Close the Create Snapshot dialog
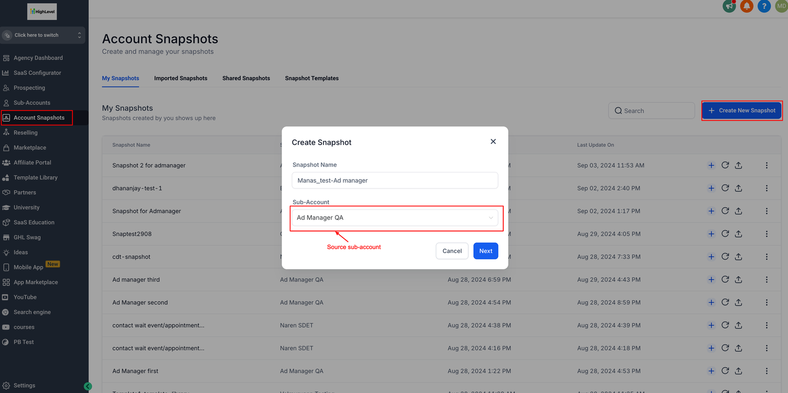 click(493, 142)
